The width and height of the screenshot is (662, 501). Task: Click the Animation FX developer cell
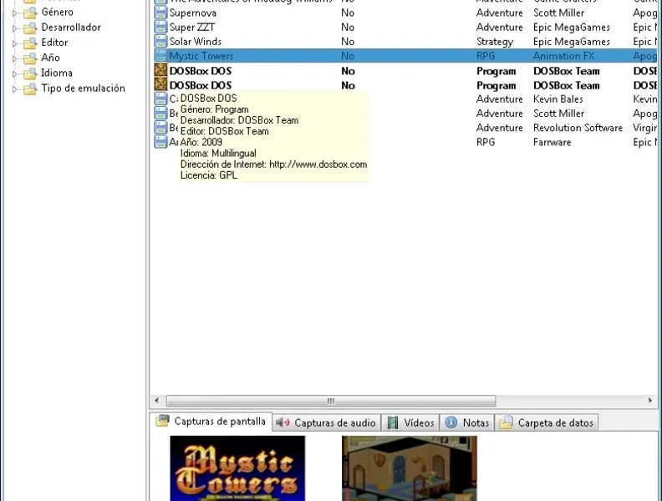tap(563, 56)
